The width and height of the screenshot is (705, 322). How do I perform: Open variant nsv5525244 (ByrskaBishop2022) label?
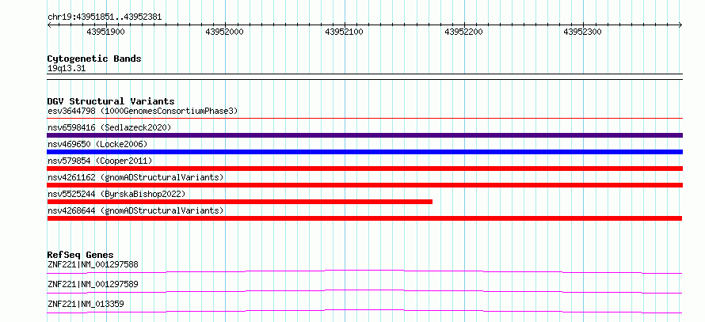tap(116, 194)
